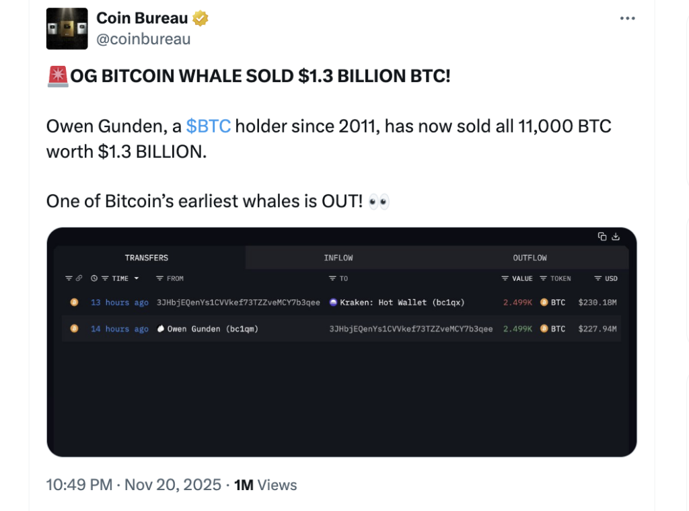Switch to the INFLOW tab
Viewport: 689px width, 511px height.
click(338, 258)
